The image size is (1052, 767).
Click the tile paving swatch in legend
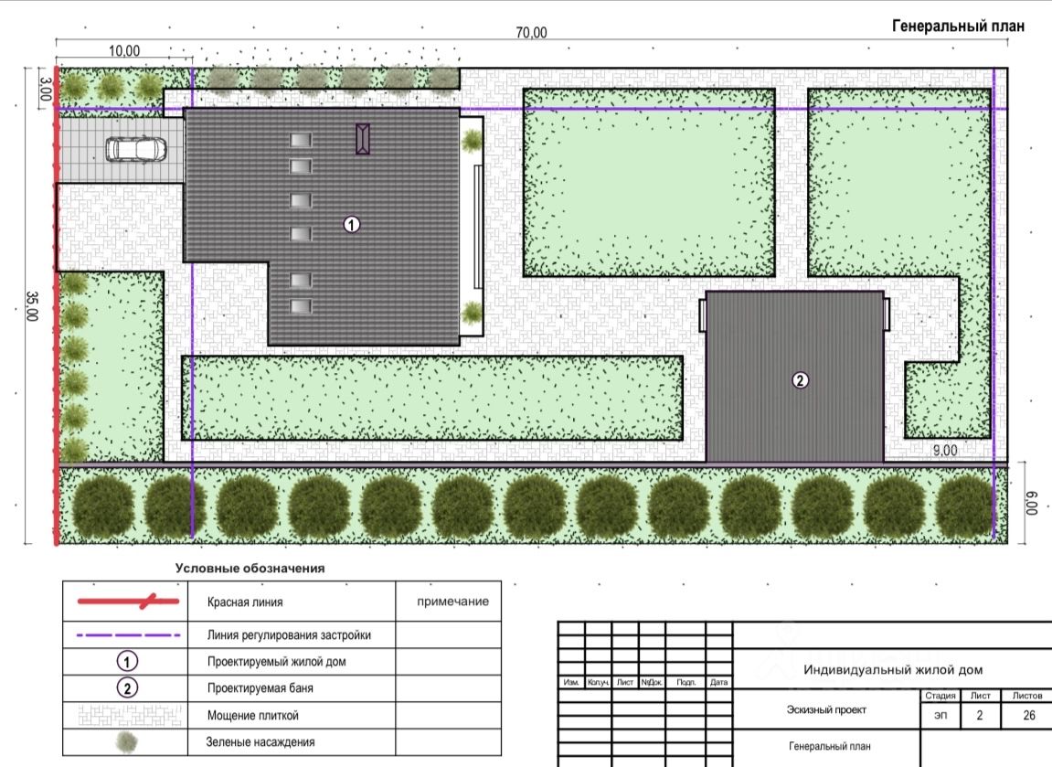point(130,715)
